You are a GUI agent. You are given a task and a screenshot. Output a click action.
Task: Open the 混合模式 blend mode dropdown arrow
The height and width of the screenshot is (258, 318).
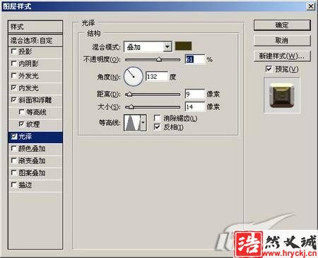point(167,47)
